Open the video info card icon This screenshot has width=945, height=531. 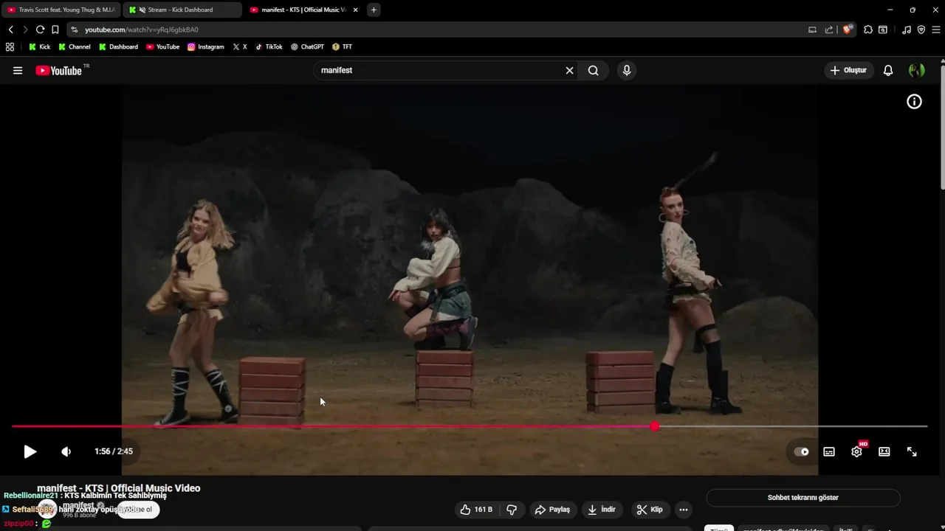pos(914,102)
